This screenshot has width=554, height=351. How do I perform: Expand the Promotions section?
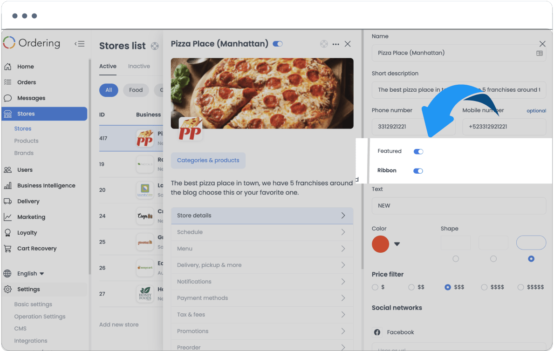click(x=262, y=331)
